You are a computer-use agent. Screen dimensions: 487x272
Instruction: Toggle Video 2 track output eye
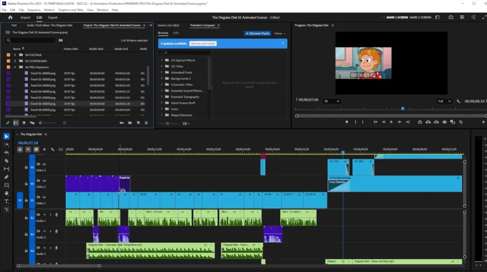click(x=44, y=181)
